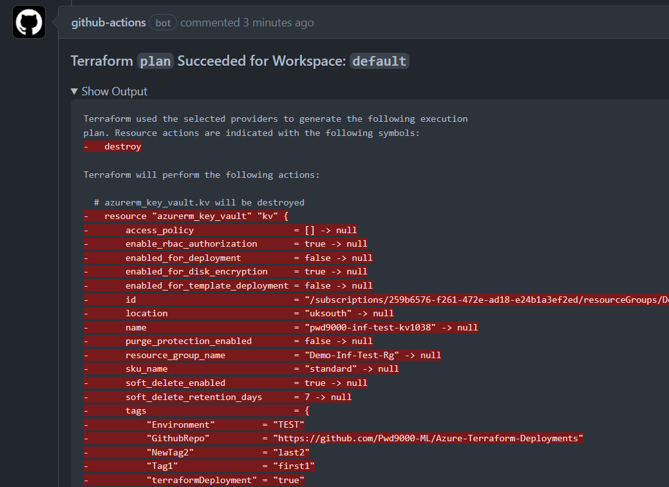Click 'Terraform used the selected providers' line
Screen dimensions: 669x487
276,119
